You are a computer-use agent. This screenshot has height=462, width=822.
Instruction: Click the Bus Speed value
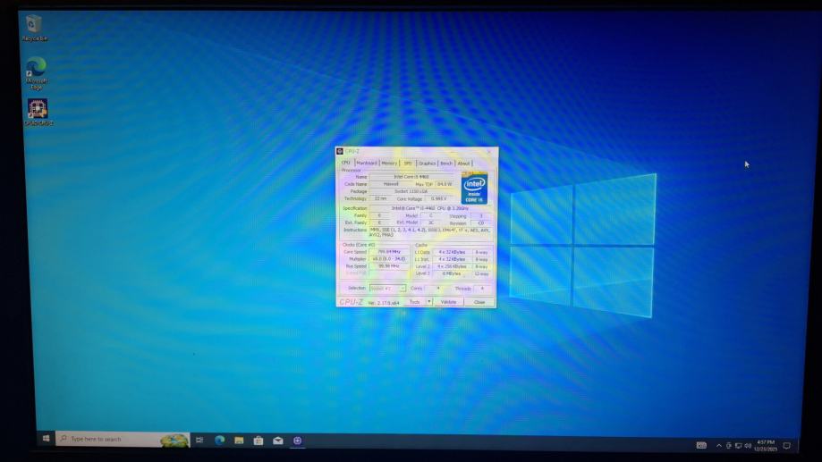[389, 266]
